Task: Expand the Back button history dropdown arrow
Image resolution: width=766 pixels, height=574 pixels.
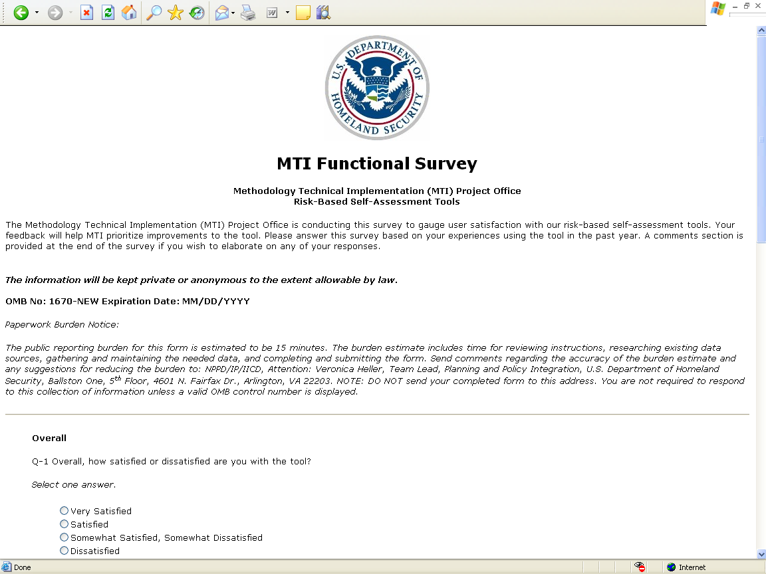Action: (x=37, y=13)
